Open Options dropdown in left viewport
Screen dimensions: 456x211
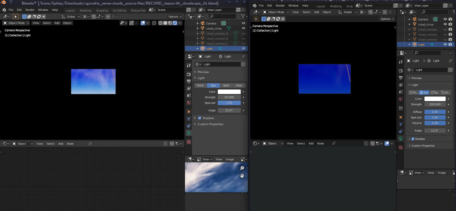coord(175,17)
